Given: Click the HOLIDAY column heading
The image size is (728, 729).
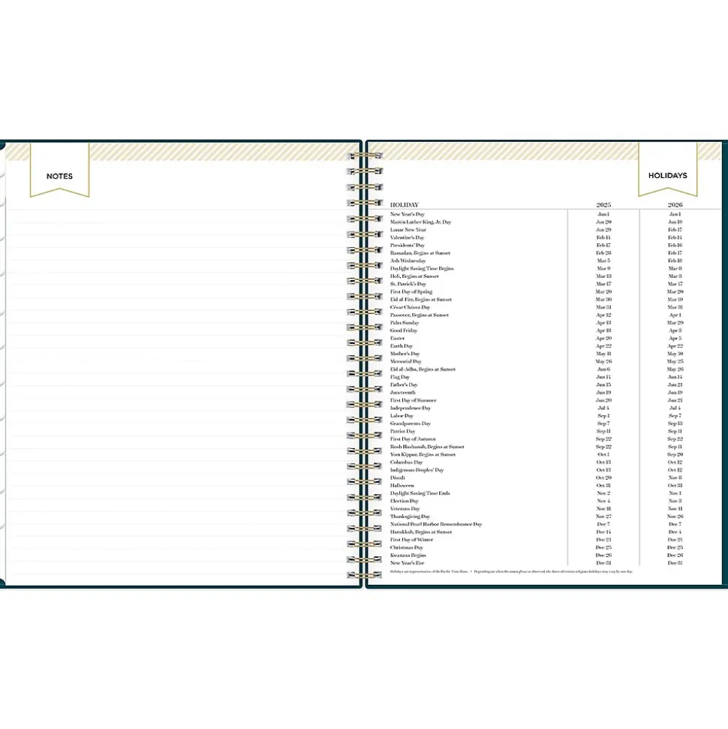Looking at the screenshot, I should (x=405, y=204).
